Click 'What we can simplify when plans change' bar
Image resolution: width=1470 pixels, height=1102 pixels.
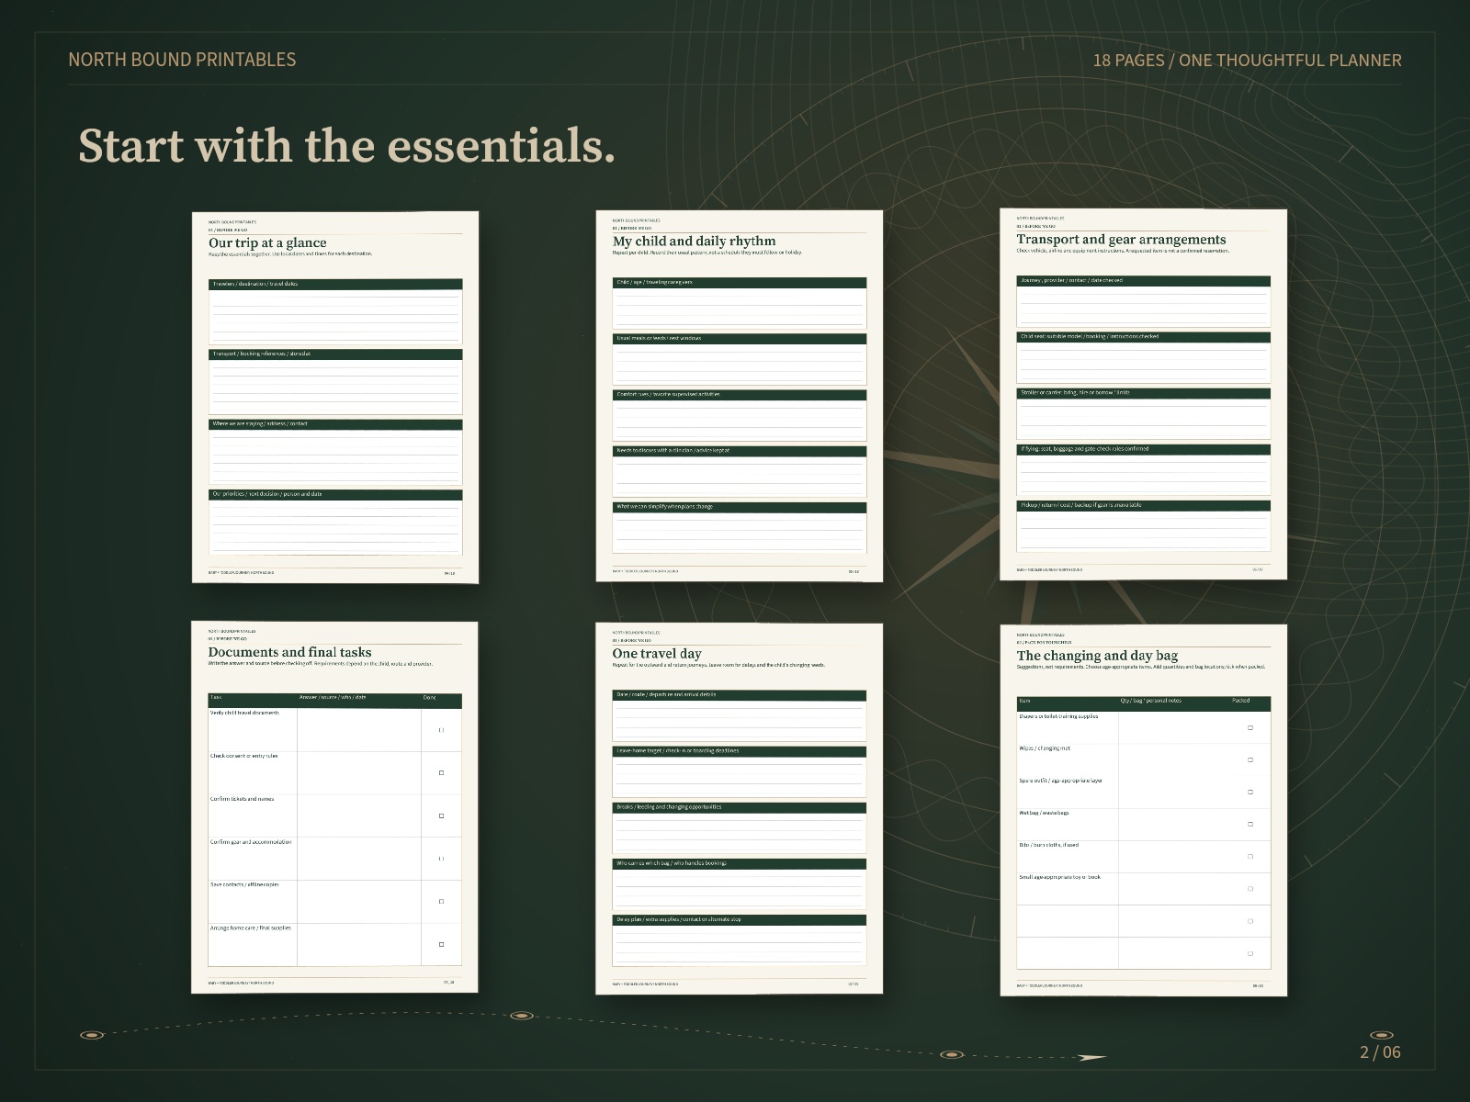[740, 507]
